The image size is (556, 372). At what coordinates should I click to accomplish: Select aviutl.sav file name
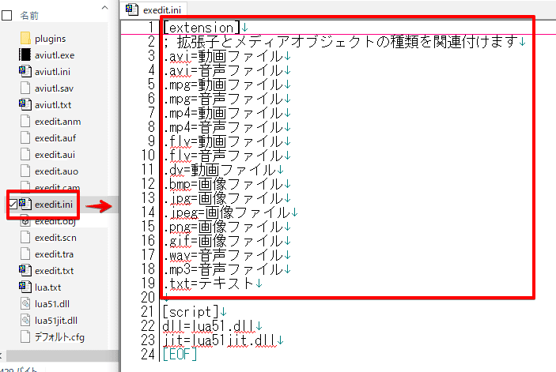pyautogui.click(x=54, y=88)
